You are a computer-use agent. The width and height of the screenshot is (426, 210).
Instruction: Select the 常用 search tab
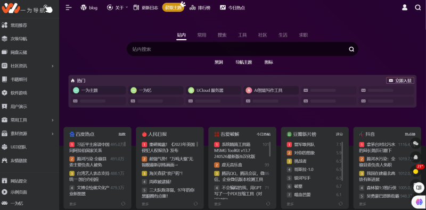click(202, 35)
